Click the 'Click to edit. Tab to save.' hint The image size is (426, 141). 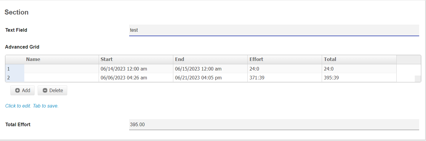pyautogui.click(x=32, y=106)
